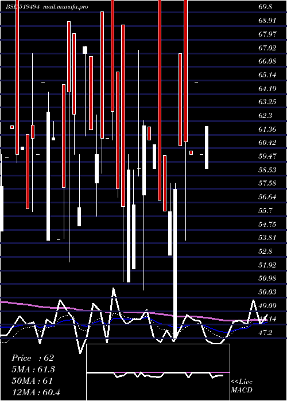Select the 67.97 price axis label
The width and height of the screenshot is (287, 401).
coord(267,34)
